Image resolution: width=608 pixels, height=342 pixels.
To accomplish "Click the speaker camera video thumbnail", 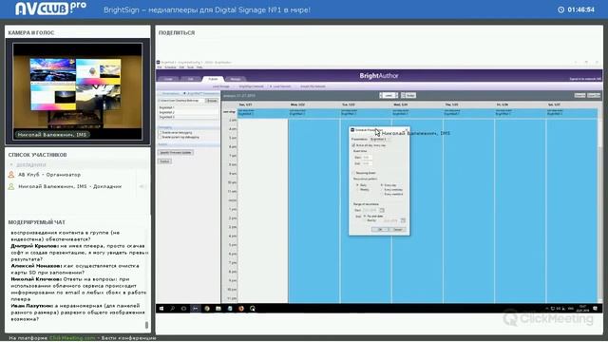I will coord(78,91).
